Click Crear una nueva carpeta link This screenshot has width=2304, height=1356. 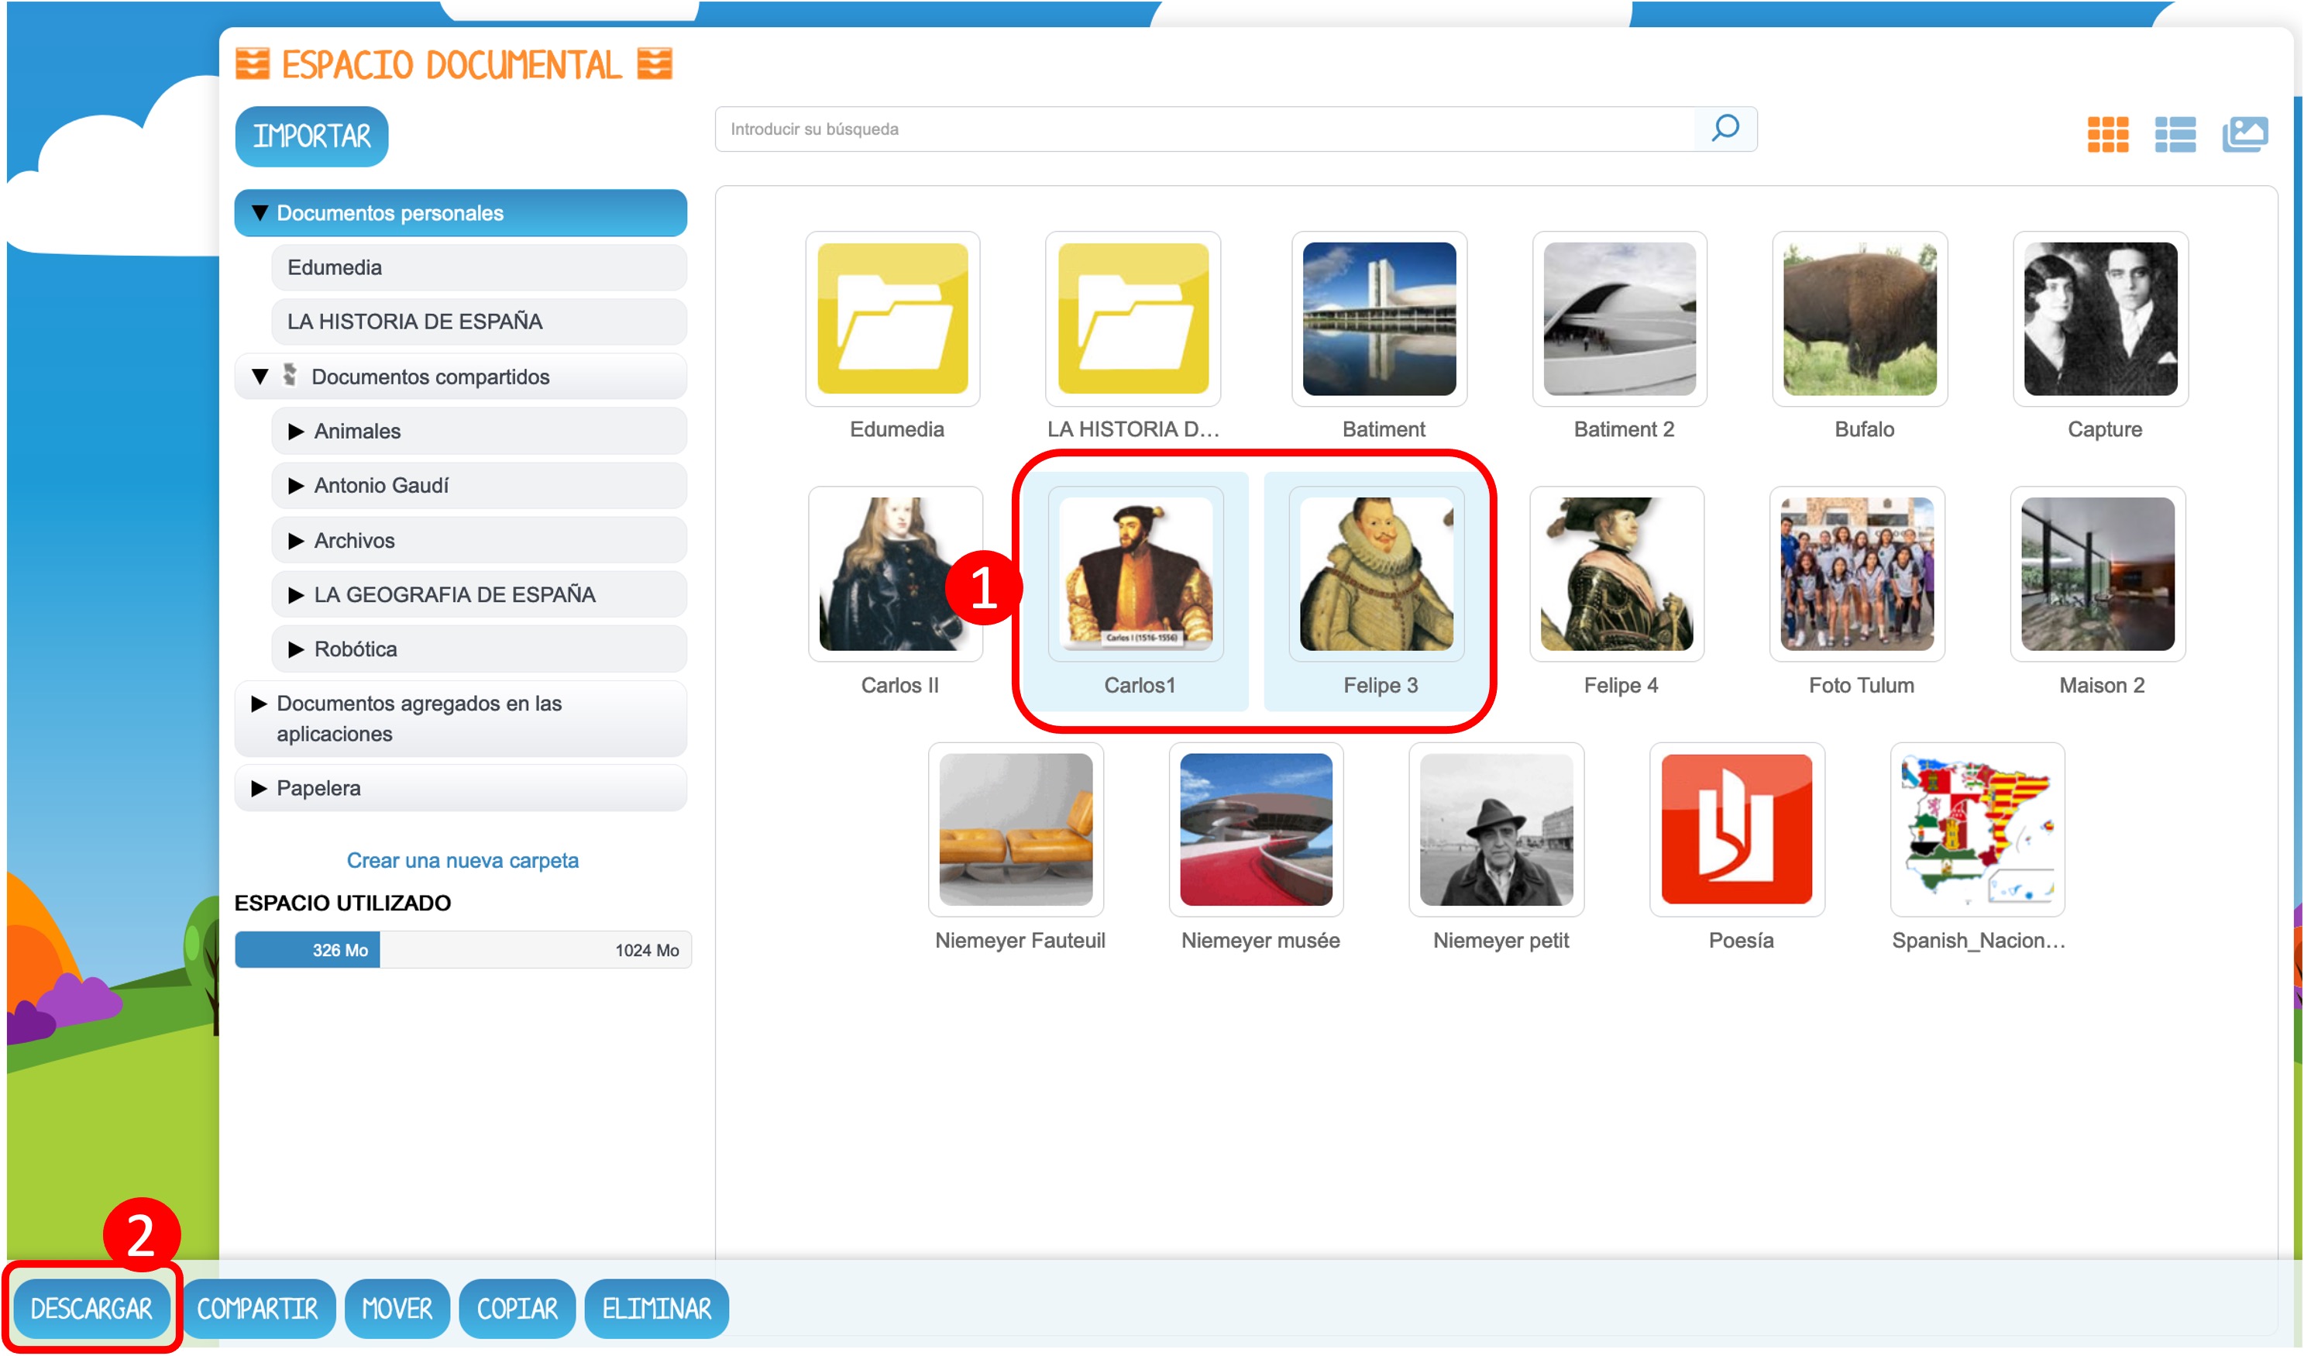coord(463,860)
